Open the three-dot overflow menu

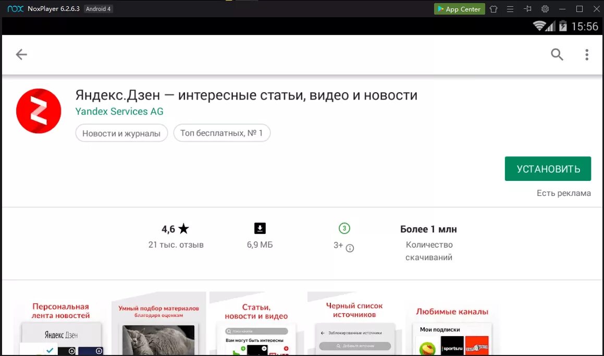coord(587,54)
